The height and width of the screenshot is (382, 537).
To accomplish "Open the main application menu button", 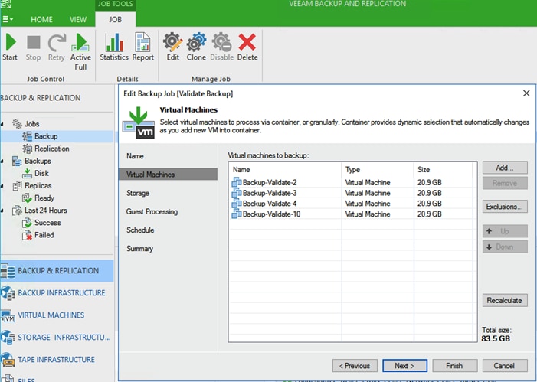I will pyautogui.click(x=8, y=19).
